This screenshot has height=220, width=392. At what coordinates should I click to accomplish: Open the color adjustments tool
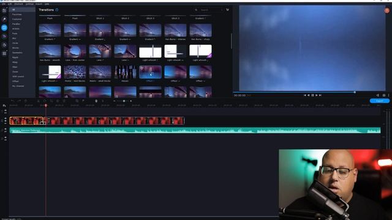tap(58, 101)
